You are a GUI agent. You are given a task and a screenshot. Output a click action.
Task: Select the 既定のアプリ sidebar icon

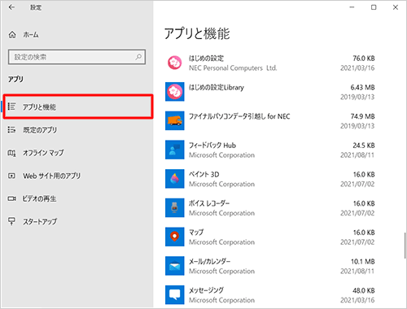click(x=11, y=129)
